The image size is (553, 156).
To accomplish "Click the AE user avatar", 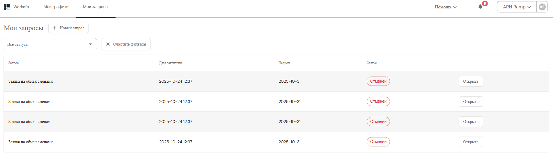I will coord(542,7).
